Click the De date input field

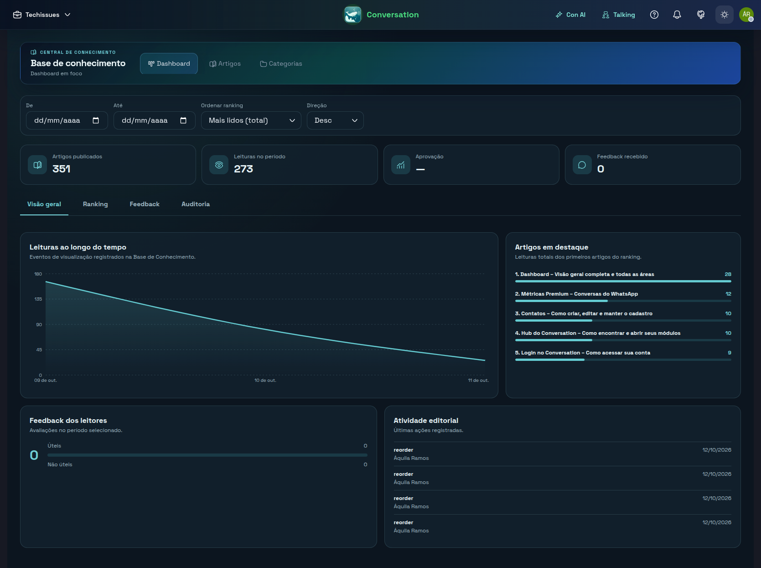67,120
